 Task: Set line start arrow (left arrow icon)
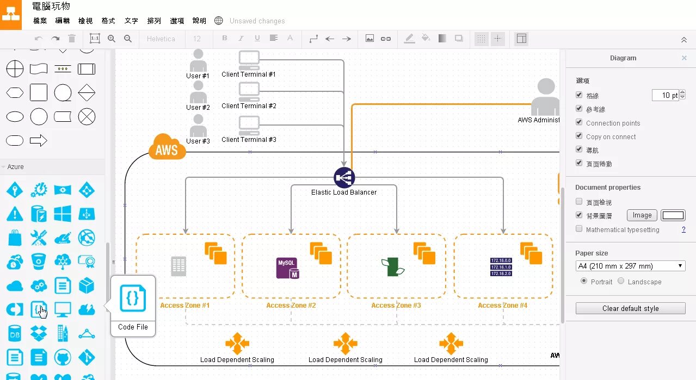point(330,39)
